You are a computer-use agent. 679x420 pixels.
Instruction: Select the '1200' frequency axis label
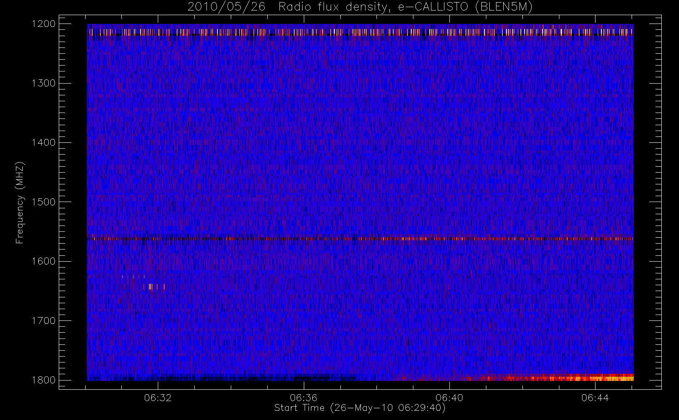(x=44, y=24)
